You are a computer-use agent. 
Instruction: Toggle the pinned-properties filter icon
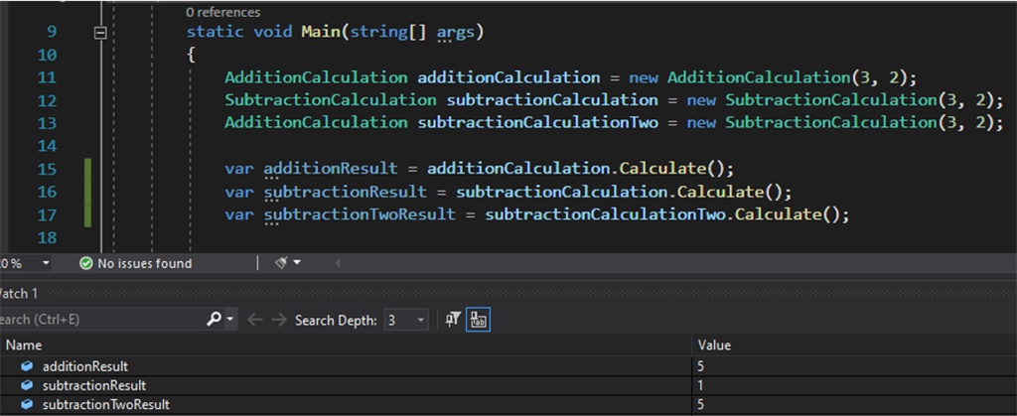453,320
